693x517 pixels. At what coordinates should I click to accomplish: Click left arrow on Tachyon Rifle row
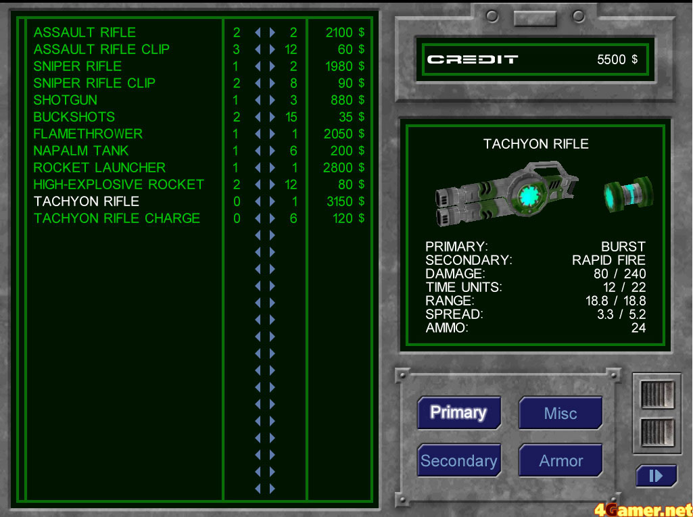258,201
